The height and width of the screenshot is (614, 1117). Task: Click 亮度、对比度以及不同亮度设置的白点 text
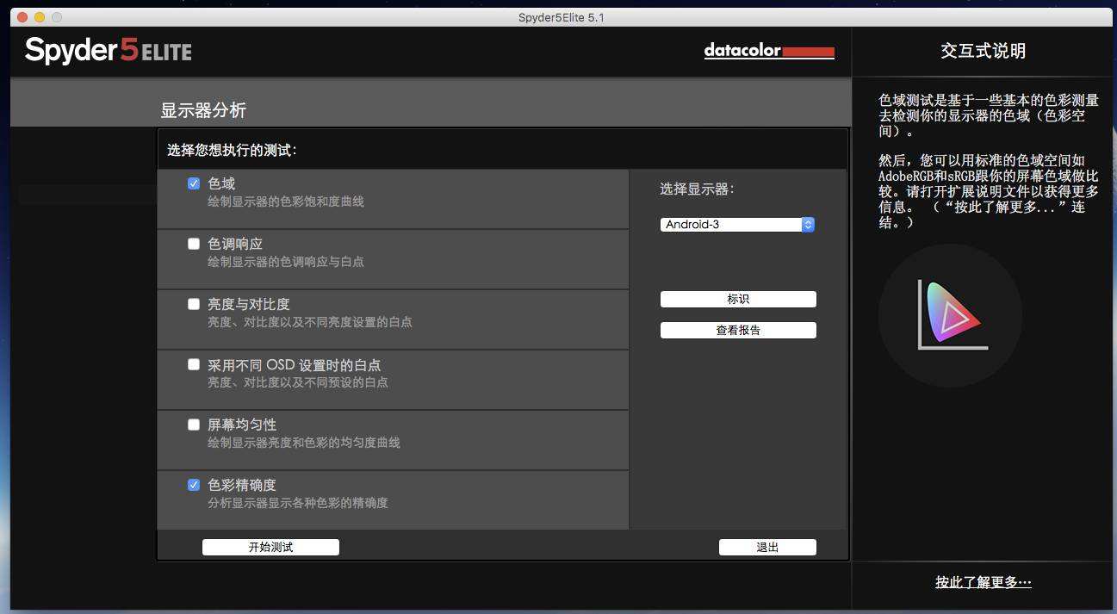click(x=310, y=322)
